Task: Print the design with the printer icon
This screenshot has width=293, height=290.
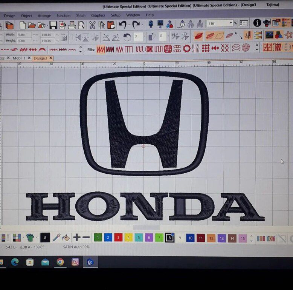Action: click(72, 25)
